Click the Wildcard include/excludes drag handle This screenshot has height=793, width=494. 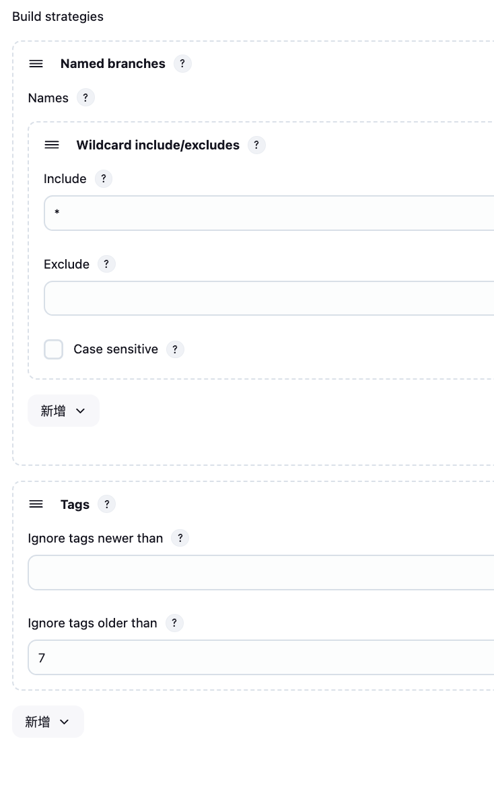tap(52, 145)
